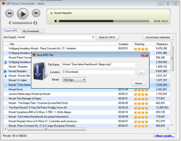Click the horizontal scrollbar thumb

pyautogui.click(x=46, y=129)
